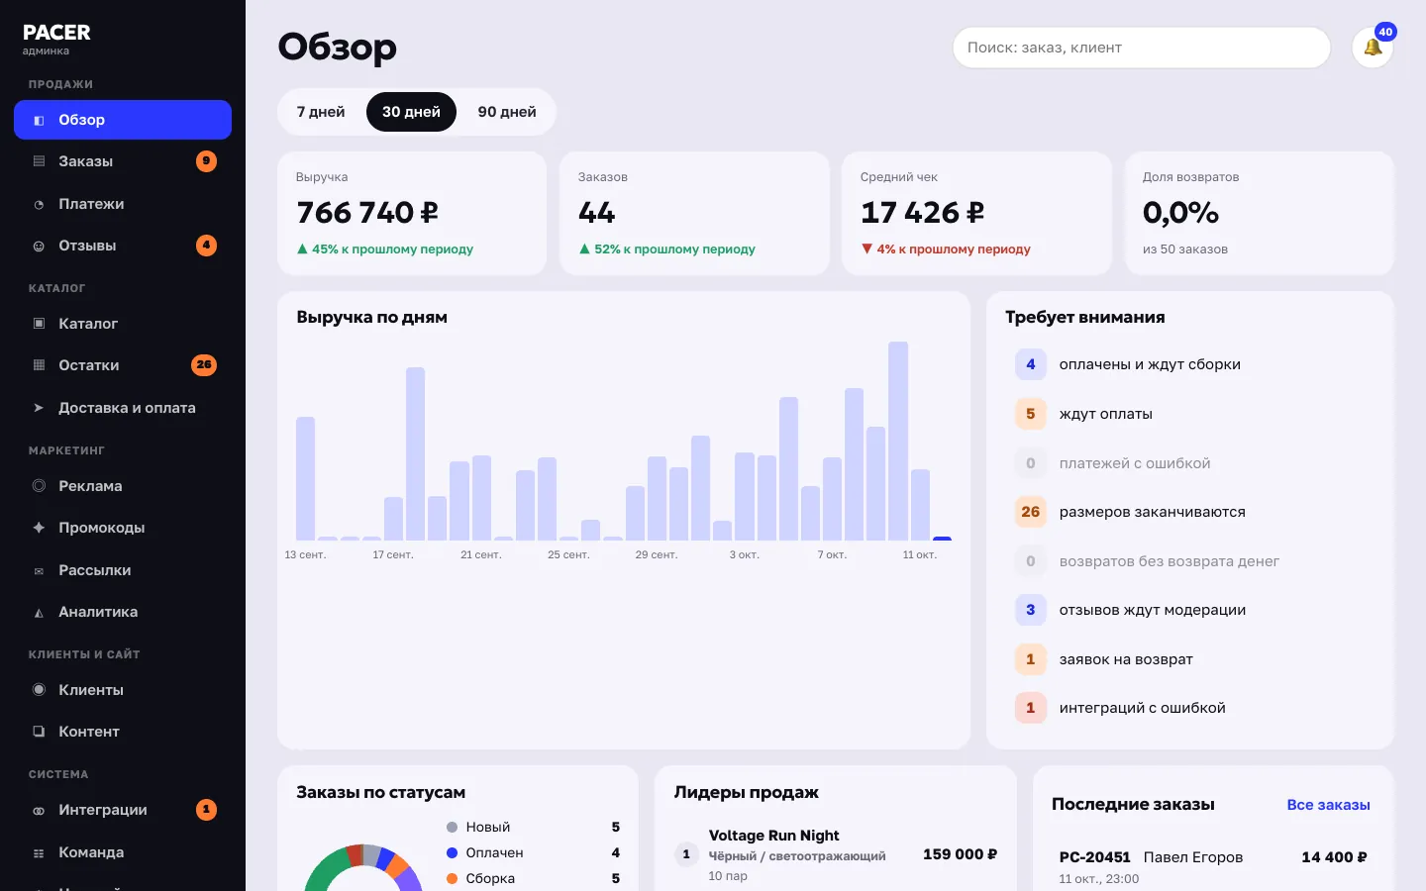
Task: Click the Платежи sidebar icon
Action: 39,204
